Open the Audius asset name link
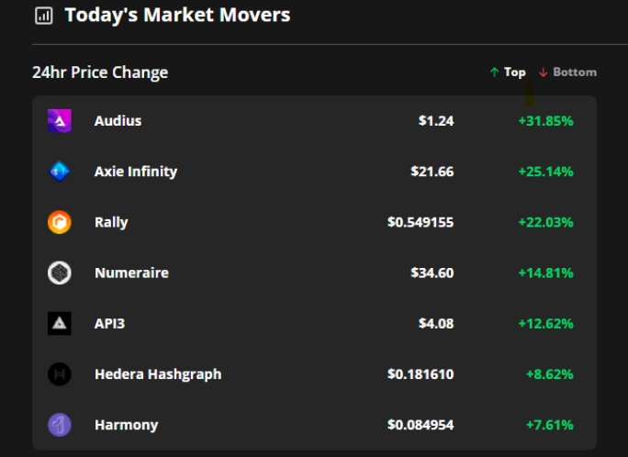The image size is (628, 457). pyautogui.click(x=118, y=120)
